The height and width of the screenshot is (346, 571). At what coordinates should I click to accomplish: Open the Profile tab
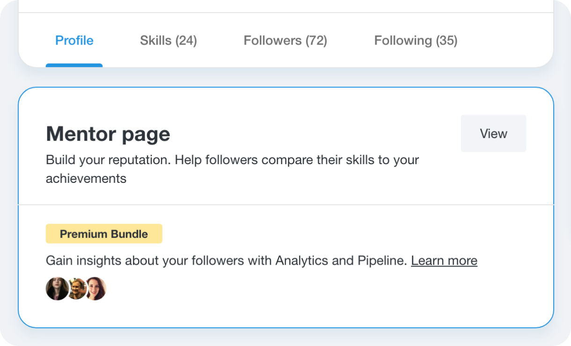(x=74, y=41)
